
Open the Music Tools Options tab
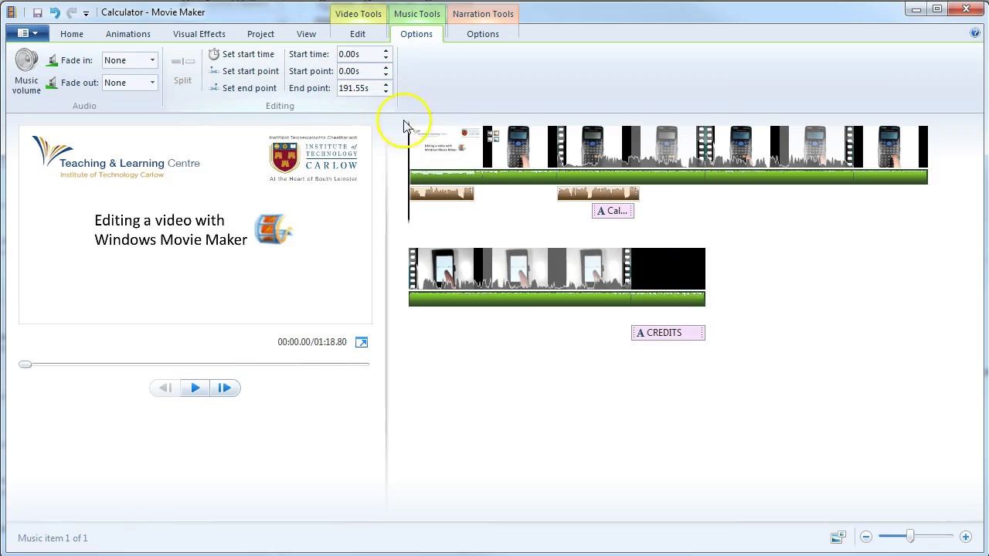tap(416, 34)
